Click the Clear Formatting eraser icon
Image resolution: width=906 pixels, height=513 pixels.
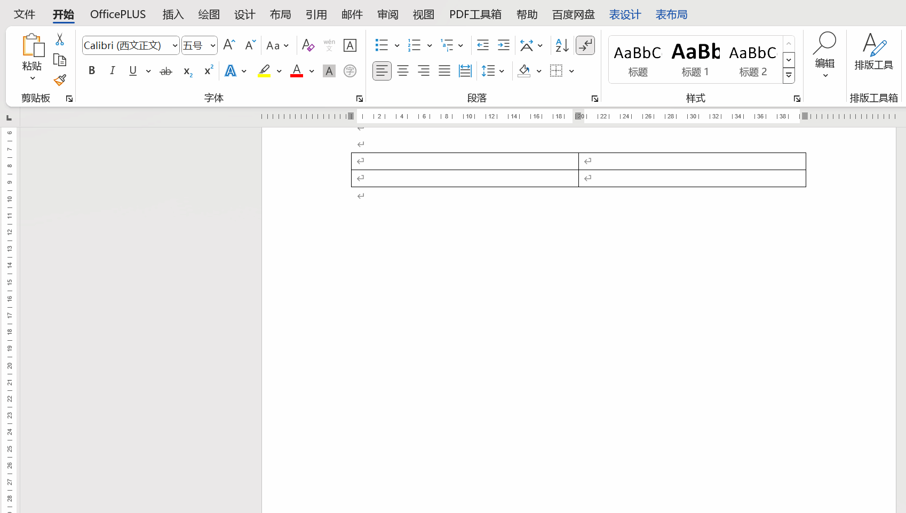click(x=308, y=45)
